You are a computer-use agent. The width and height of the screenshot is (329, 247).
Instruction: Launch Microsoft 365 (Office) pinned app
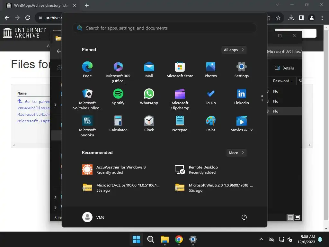118,72
